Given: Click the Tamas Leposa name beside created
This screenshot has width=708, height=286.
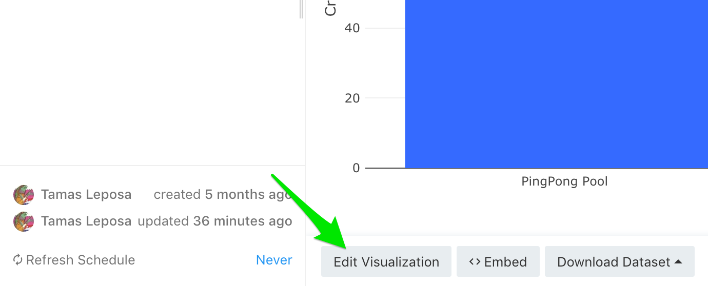Looking at the screenshot, I should point(86,195).
